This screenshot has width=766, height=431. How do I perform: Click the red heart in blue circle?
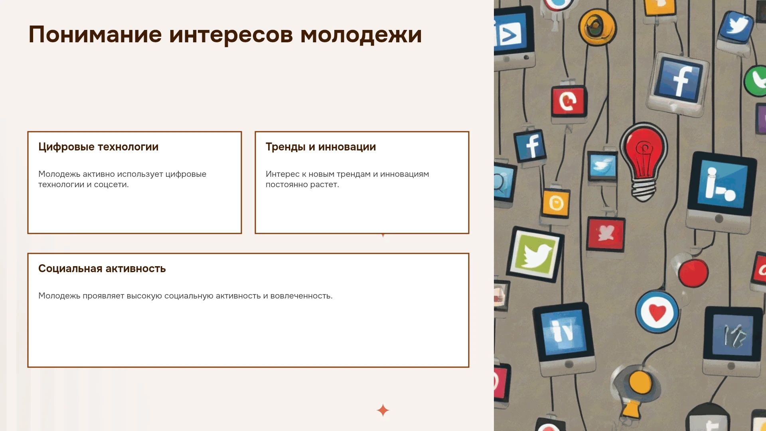click(x=657, y=312)
